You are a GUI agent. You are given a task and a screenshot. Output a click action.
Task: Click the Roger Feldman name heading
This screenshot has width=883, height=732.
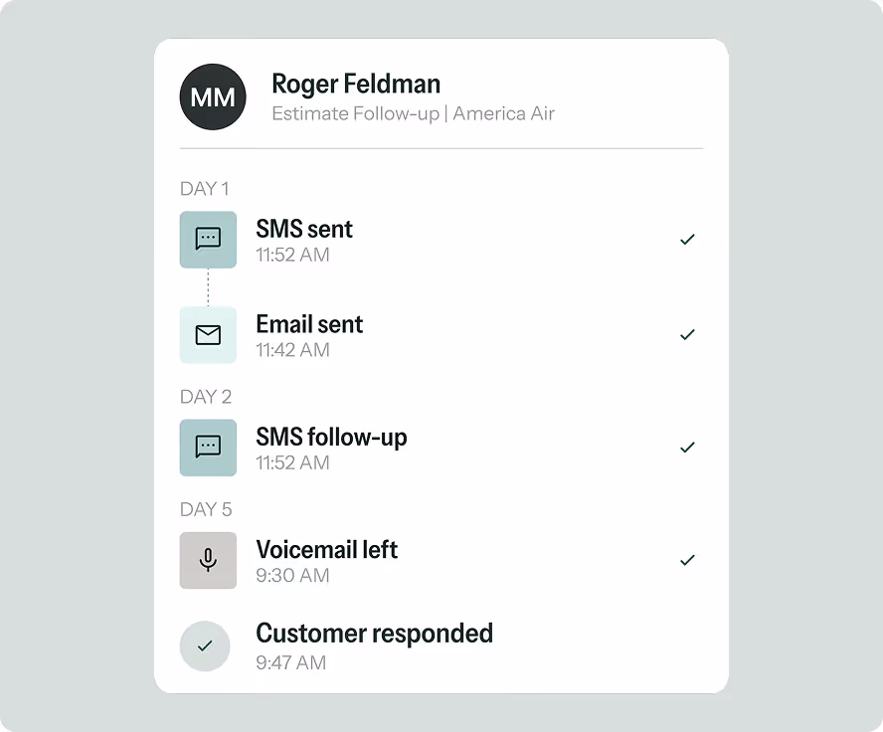pos(356,84)
